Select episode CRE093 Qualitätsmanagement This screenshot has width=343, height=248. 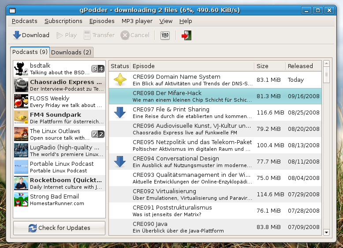tap(215, 178)
